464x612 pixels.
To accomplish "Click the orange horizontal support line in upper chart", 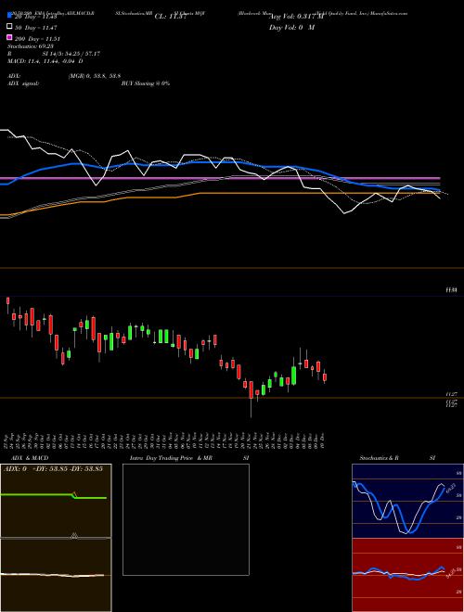I will coord(232,268).
